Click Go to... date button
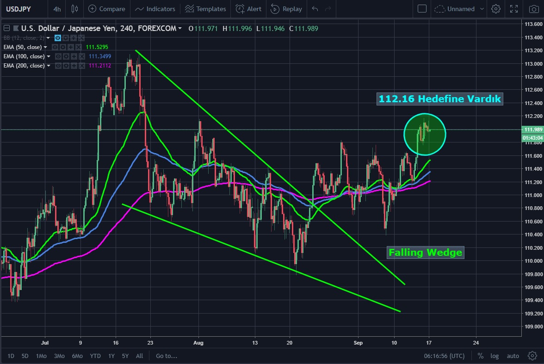Image resolution: width=544 pixels, height=364 pixels. (x=167, y=356)
